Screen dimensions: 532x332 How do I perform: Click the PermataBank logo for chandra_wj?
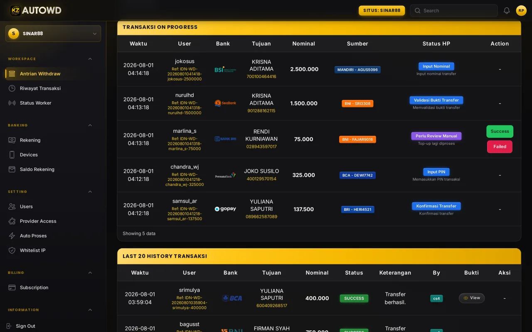click(225, 175)
